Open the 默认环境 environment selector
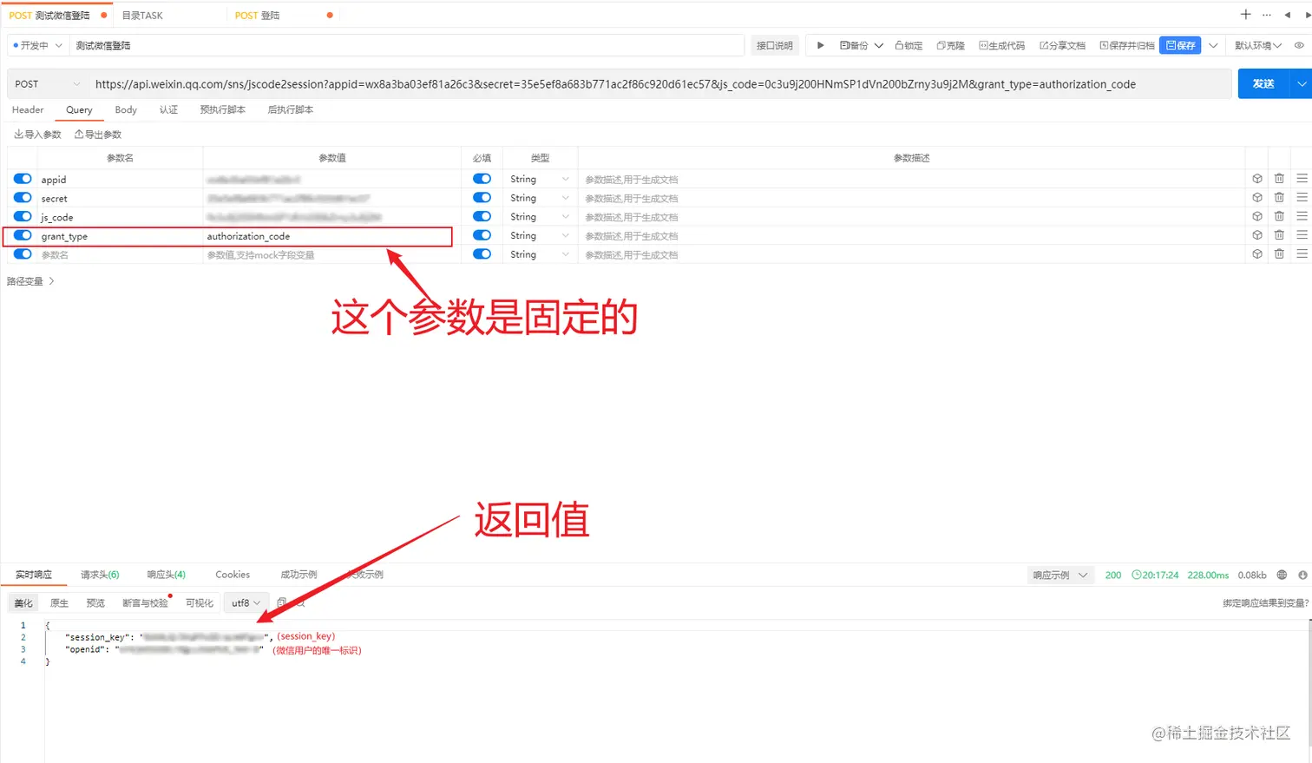 click(1257, 45)
